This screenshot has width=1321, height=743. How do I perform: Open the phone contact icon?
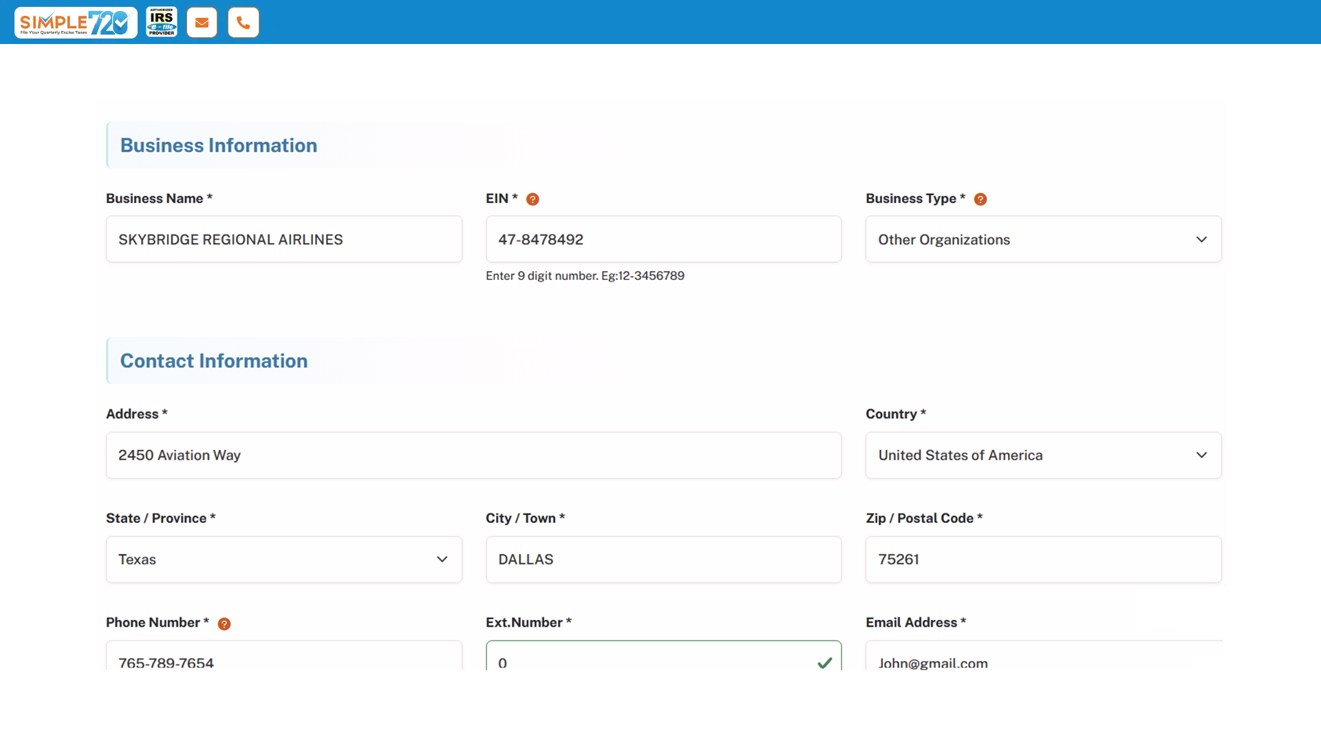click(x=244, y=22)
